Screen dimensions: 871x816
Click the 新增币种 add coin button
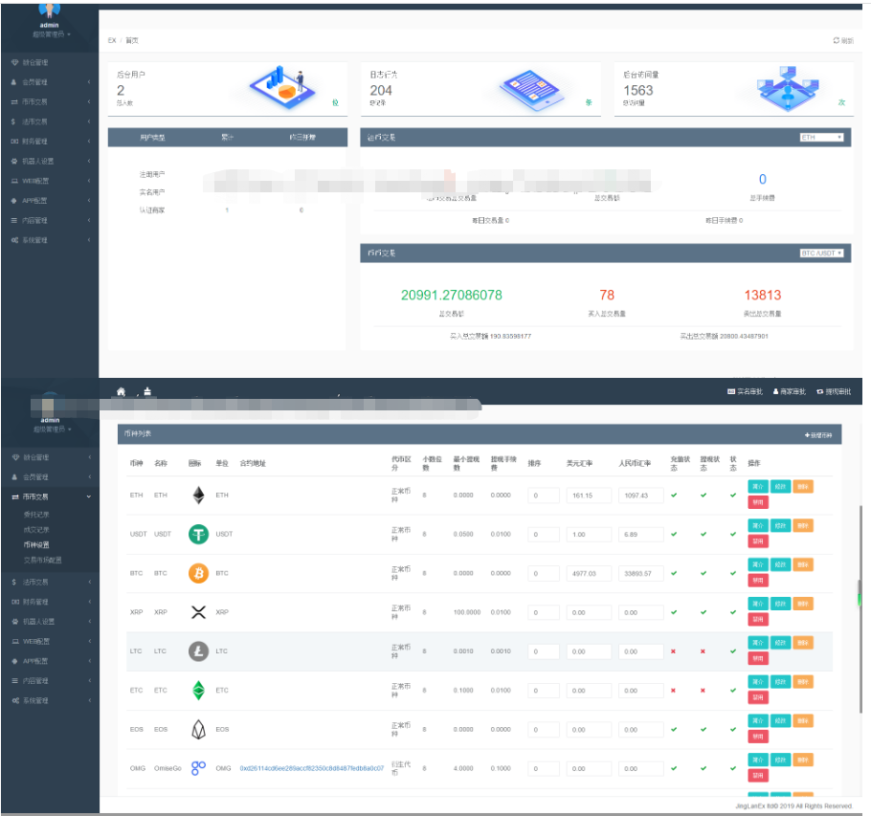point(820,435)
